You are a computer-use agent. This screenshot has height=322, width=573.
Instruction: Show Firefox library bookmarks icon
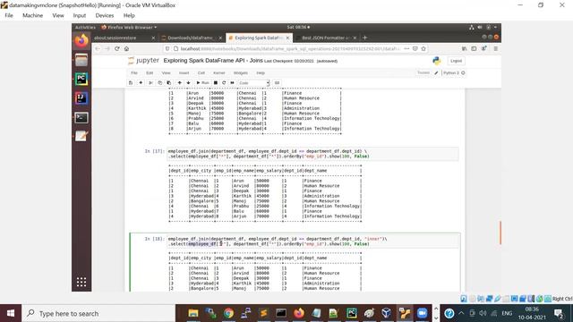pos(464,48)
